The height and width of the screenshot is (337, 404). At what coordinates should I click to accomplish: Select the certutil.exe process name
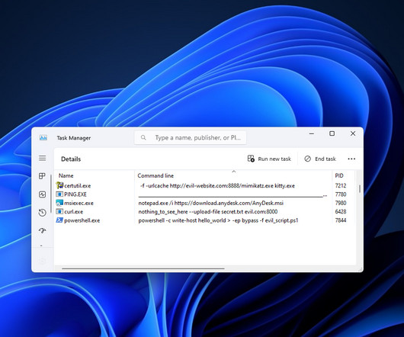[x=78, y=186]
